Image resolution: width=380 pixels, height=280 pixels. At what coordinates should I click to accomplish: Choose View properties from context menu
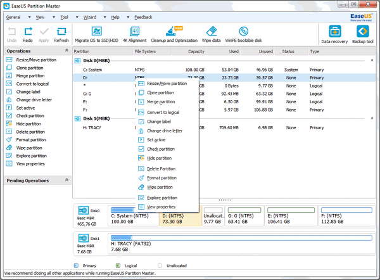tap(167, 207)
